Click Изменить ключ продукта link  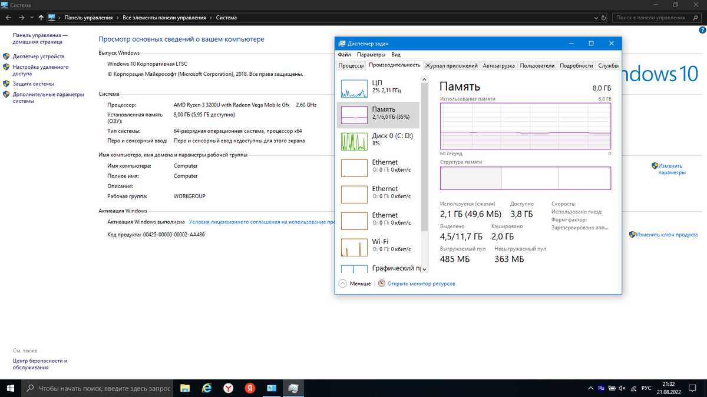click(666, 234)
